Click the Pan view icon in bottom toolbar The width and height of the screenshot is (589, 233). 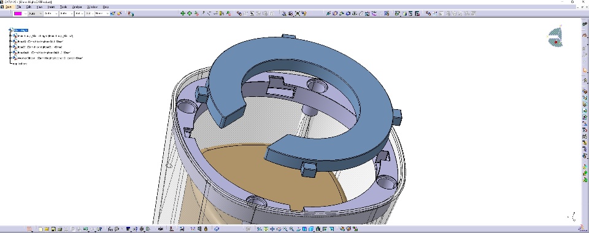[272, 229]
